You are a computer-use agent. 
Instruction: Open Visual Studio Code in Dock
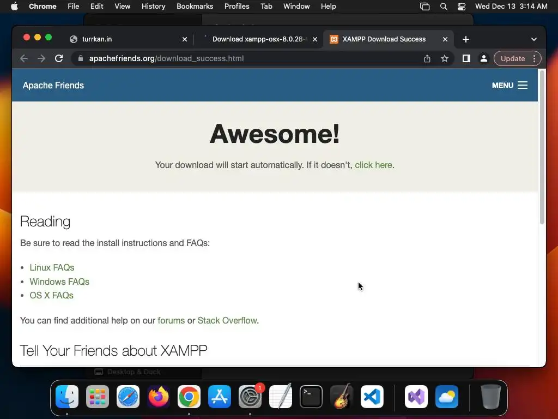tap(372, 397)
